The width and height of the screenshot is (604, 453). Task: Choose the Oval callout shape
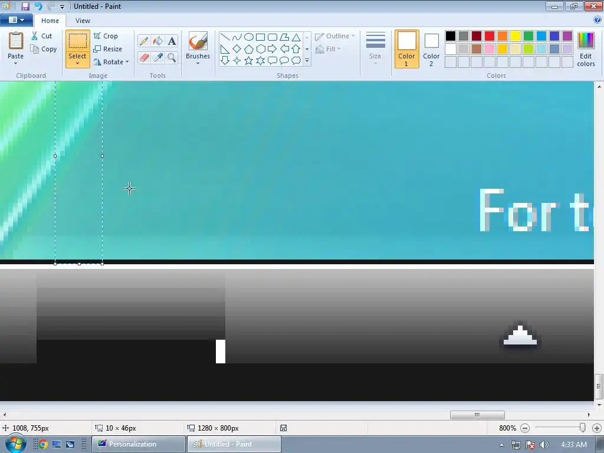click(284, 61)
